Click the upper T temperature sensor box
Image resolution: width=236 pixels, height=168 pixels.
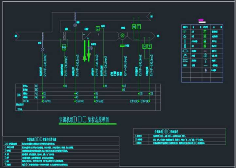pos(139,27)
